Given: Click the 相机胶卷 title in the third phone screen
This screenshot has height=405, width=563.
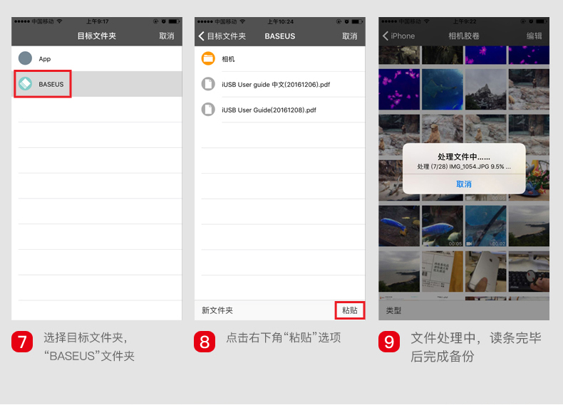Looking at the screenshot, I should tap(464, 36).
